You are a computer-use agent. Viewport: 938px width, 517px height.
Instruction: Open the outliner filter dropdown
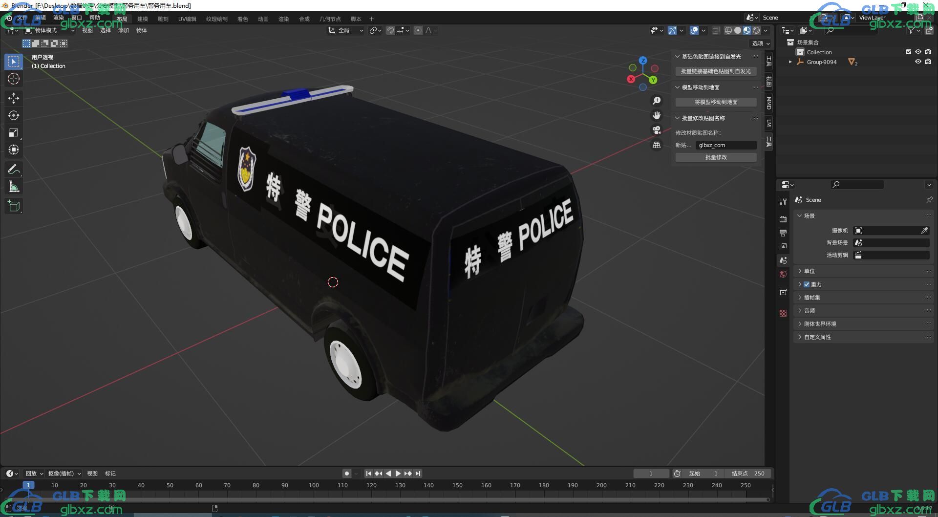(x=914, y=30)
